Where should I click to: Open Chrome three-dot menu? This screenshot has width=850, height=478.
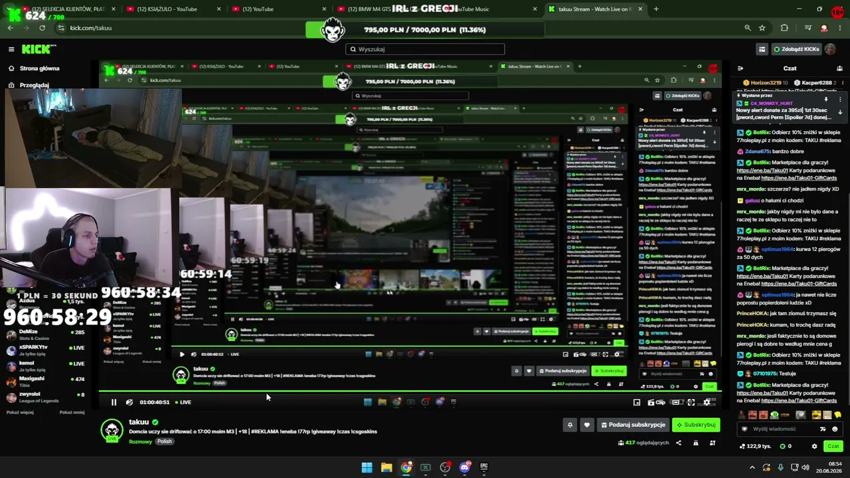[840, 28]
